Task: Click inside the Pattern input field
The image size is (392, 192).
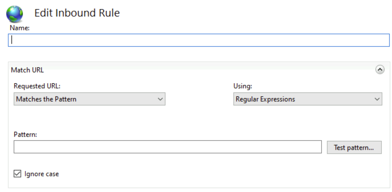Action: [167, 147]
